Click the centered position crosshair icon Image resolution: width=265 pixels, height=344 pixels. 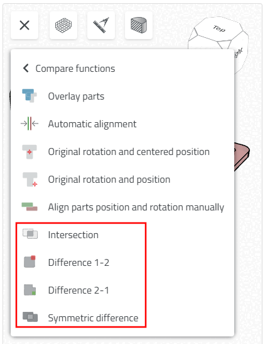(30, 152)
